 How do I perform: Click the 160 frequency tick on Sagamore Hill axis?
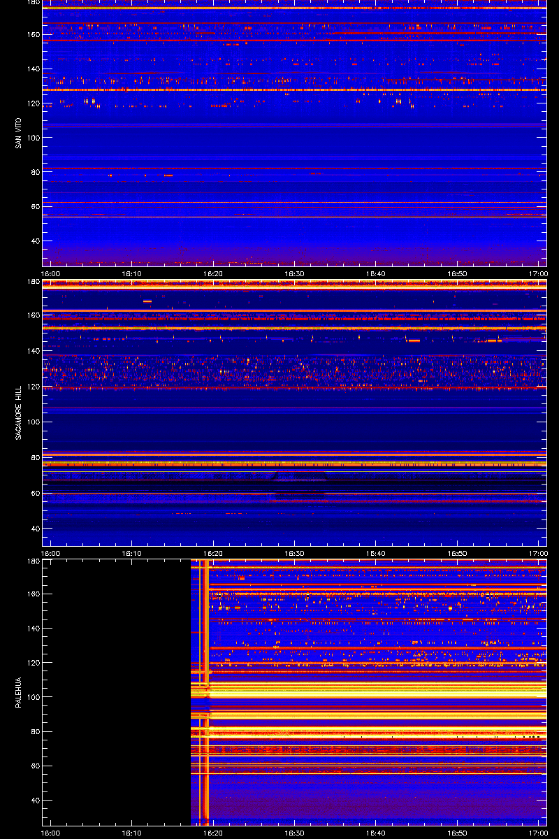[32, 315]
